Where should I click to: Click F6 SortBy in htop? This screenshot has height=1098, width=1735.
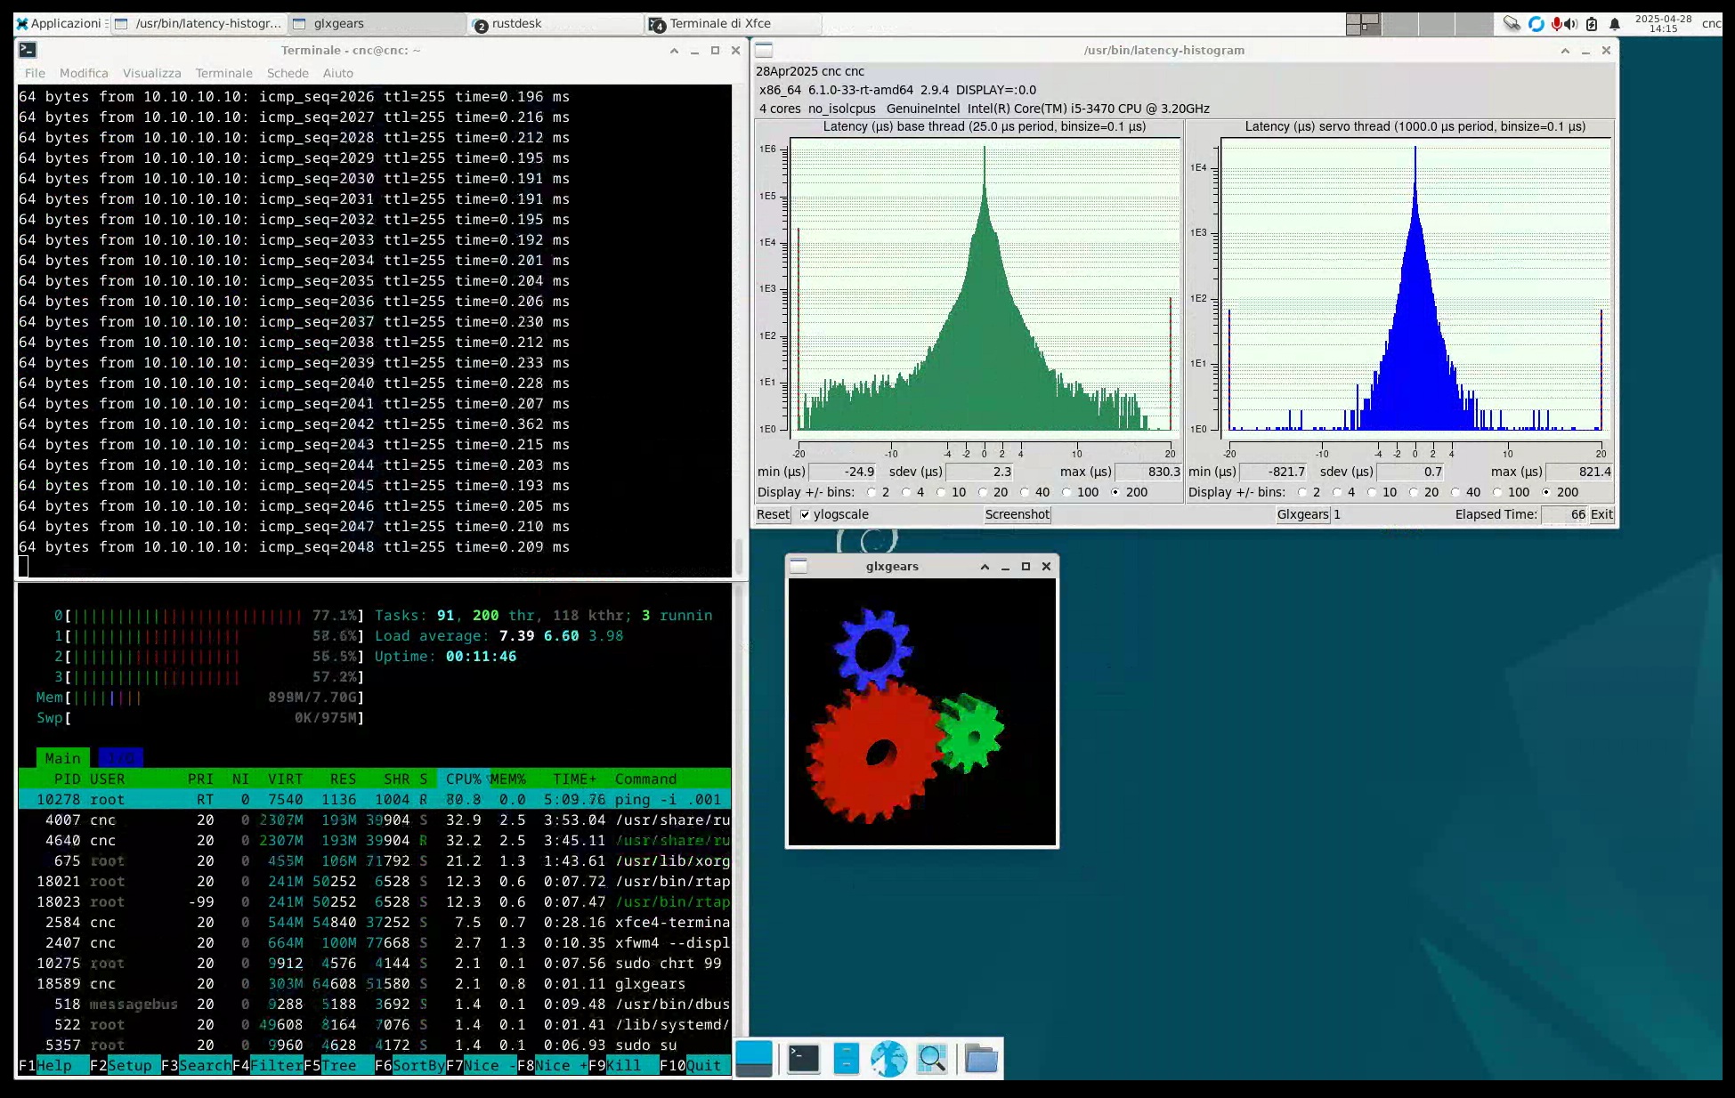(x=409, y=1065)
